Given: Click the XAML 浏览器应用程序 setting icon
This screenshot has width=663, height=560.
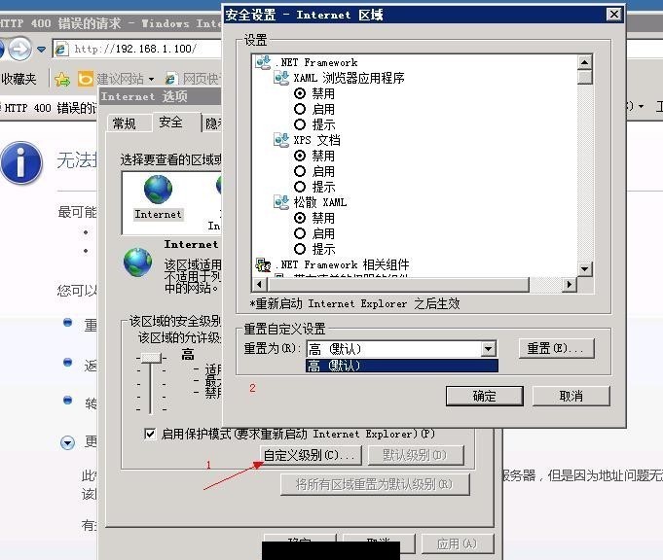Looking at the screenshot, I should [x=281, y=78].
